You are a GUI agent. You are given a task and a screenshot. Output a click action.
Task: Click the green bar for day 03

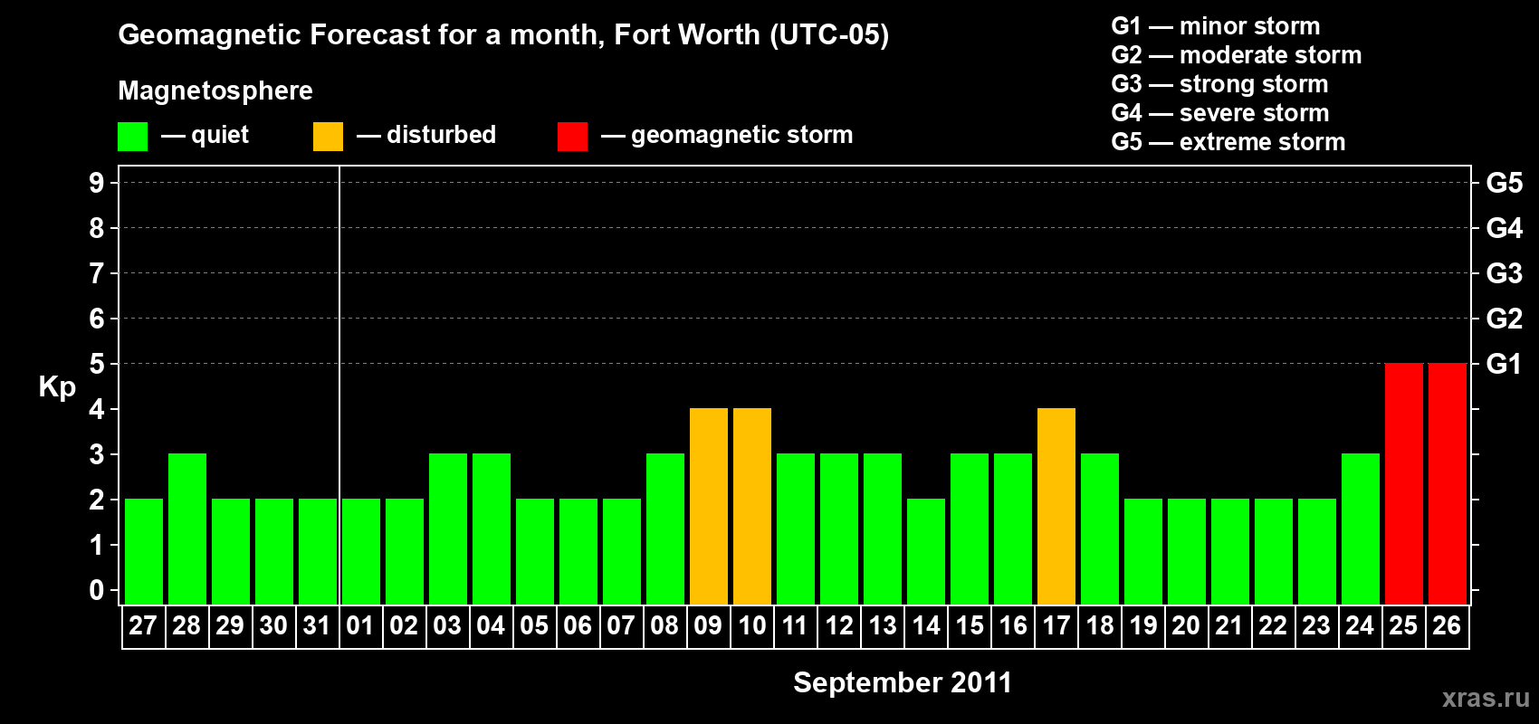click(x=447, y=529)
